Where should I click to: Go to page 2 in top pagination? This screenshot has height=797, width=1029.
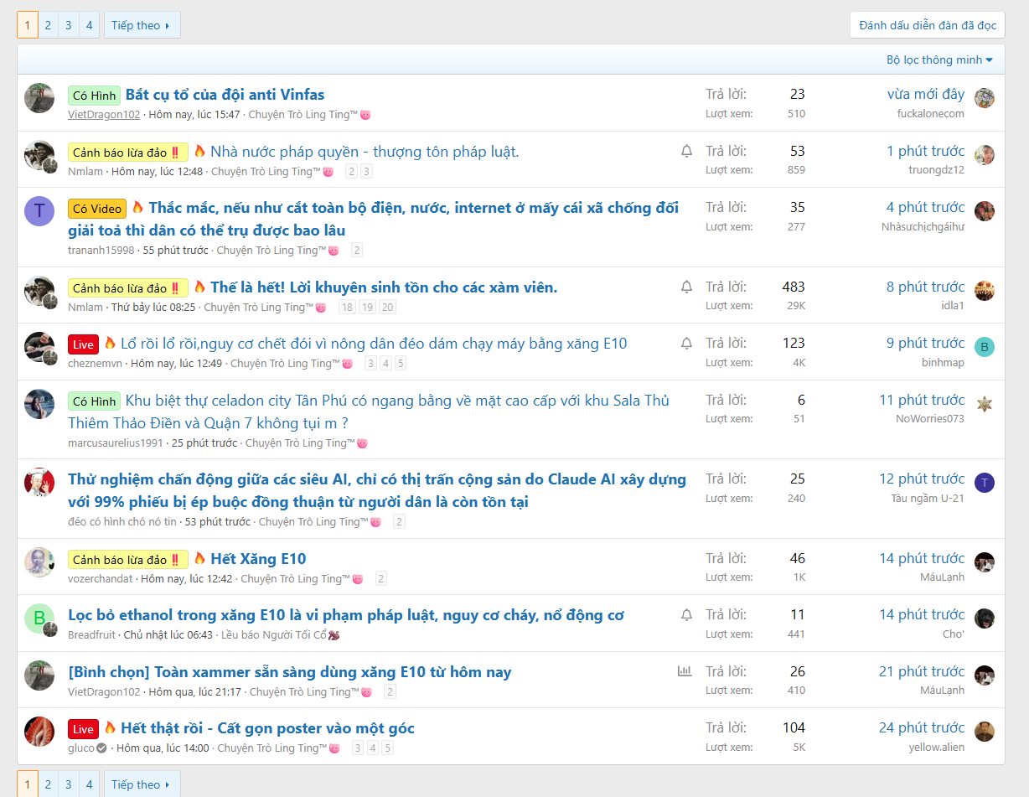point(48,25)
